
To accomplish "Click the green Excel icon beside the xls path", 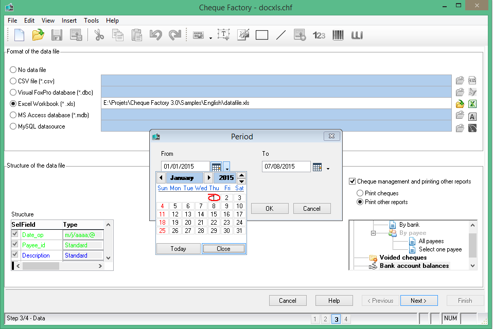I will tap(472, 104).
